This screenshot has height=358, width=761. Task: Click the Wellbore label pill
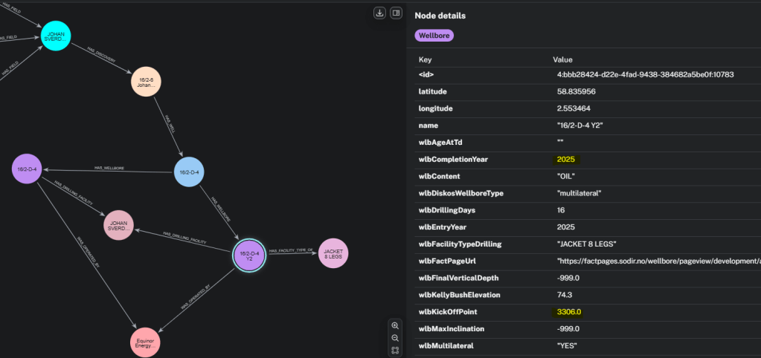click(434, 35)
